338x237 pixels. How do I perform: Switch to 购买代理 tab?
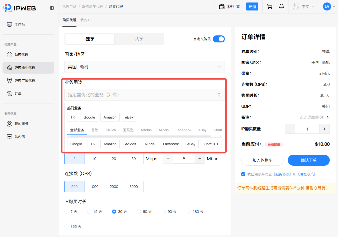point(69,20)
